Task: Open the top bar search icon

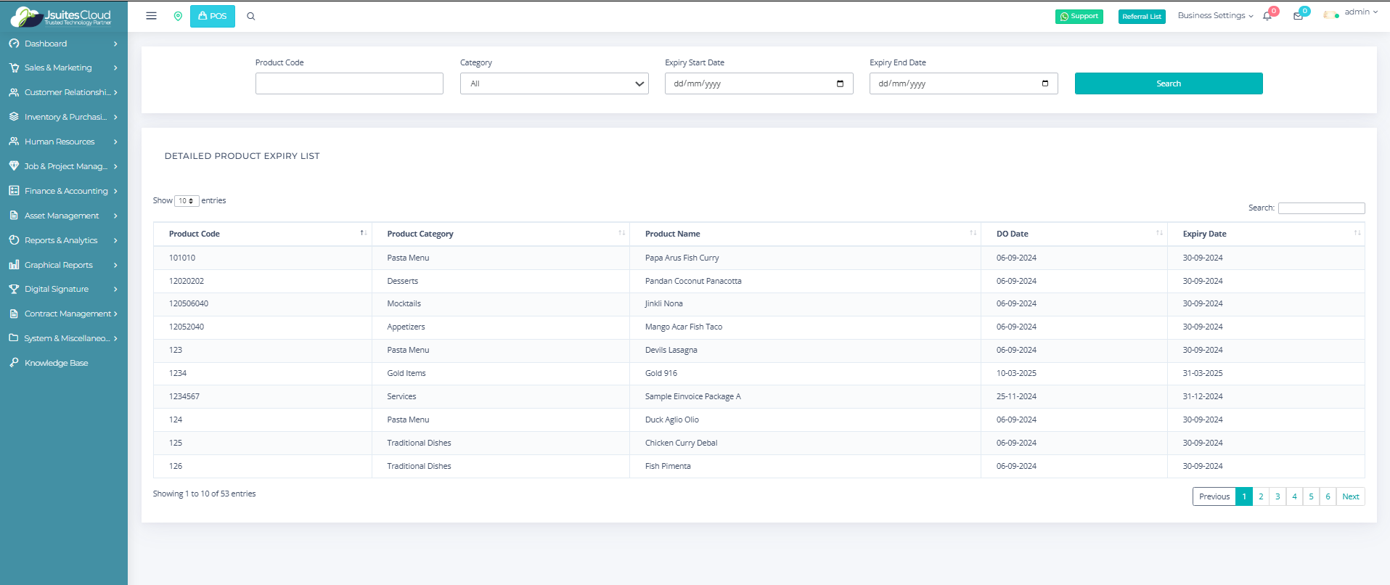Action: click(251, 16)
